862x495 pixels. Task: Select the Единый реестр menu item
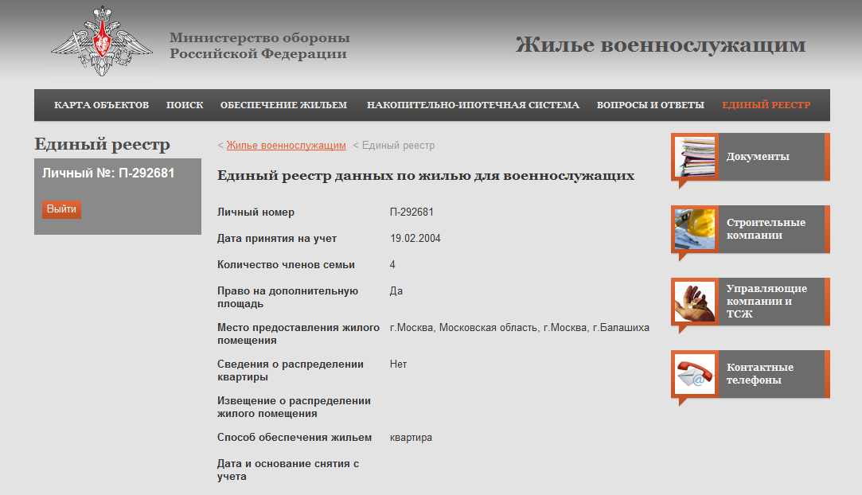coord(766,105)
